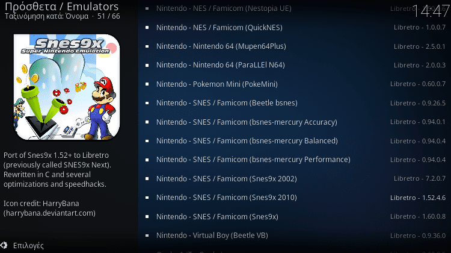Open the Επιλογές options label
This screenshot has width=451, height=253.
(28, 246)
